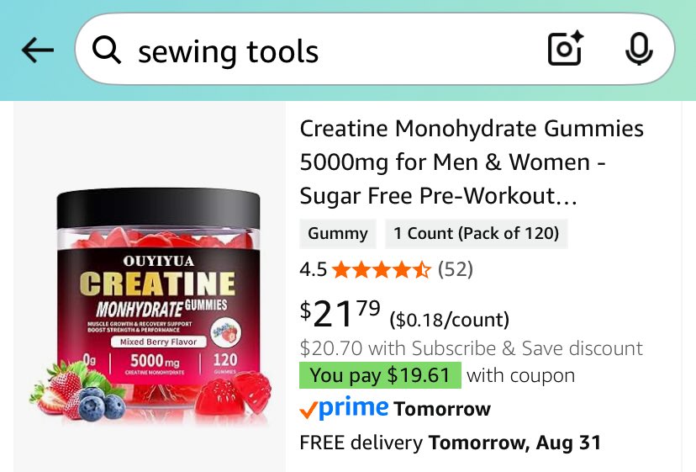Viewport: 696px width, 472px height.
Task: Tap the back arrow icon
Action: (38, 50)
